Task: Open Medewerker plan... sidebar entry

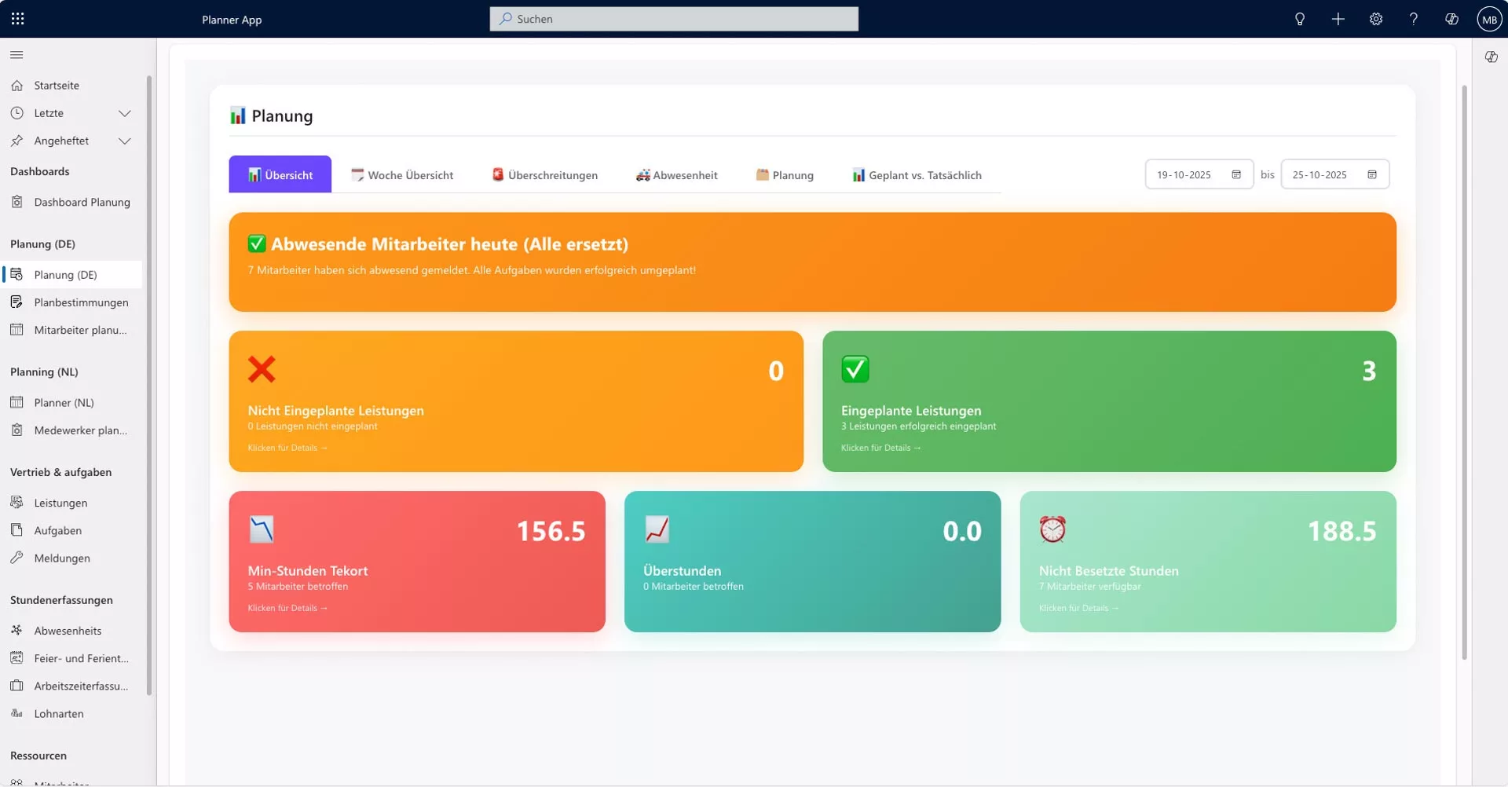Action: pyautogui.click(x=71, y=430)
